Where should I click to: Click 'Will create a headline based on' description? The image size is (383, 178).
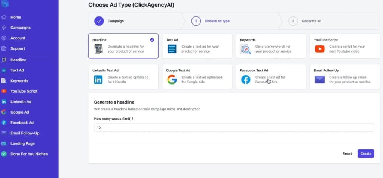(x=147, y=109)
